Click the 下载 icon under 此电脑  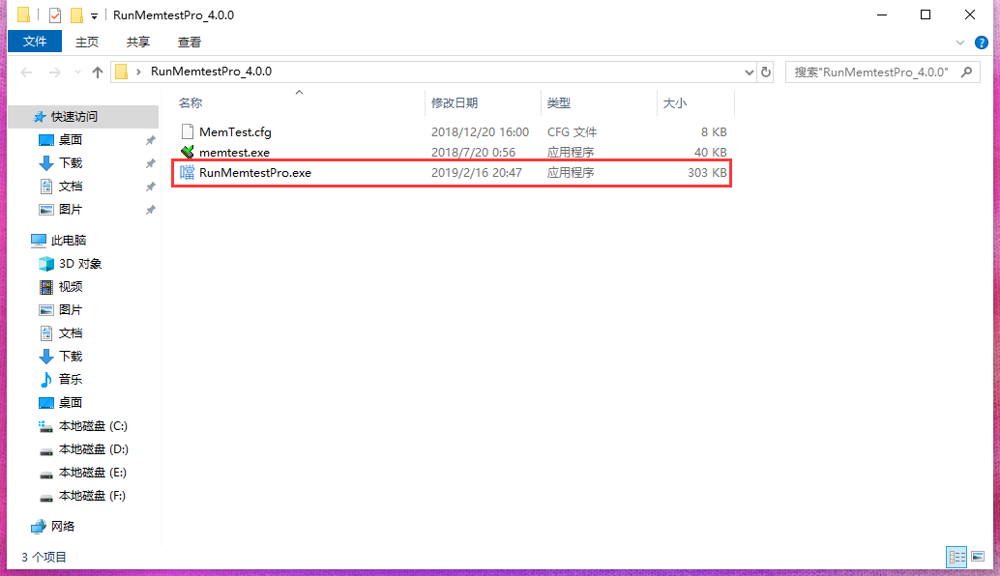click(x=46, y=357)
